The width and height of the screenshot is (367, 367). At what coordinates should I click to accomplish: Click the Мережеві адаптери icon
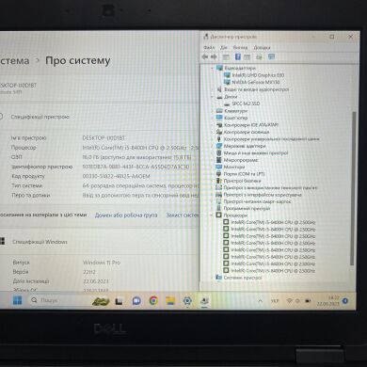[x=219, y=146]
